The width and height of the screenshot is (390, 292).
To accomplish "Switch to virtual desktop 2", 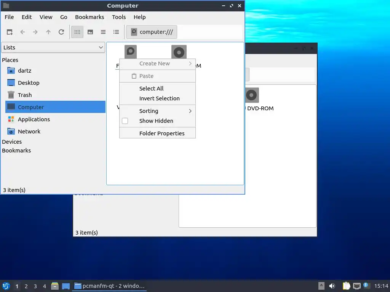I will click(x=26, y=286).
